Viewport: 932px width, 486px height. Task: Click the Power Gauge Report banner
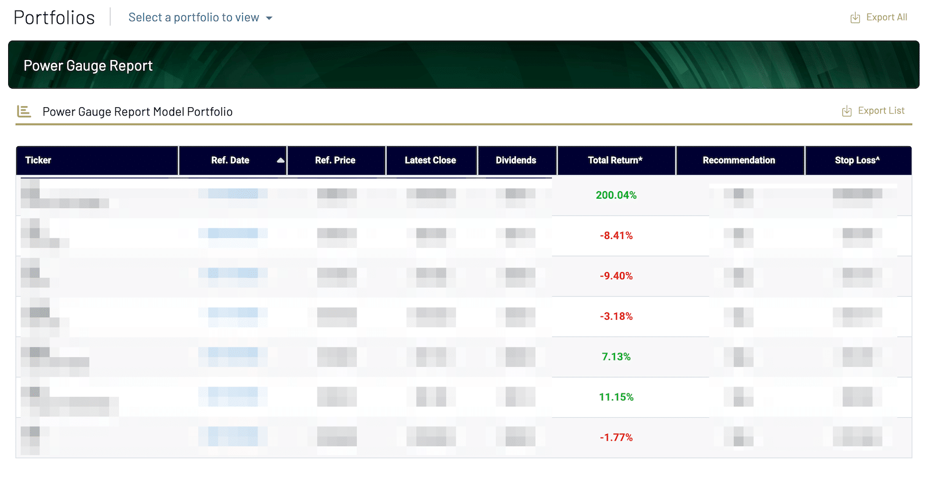[464, 65]
